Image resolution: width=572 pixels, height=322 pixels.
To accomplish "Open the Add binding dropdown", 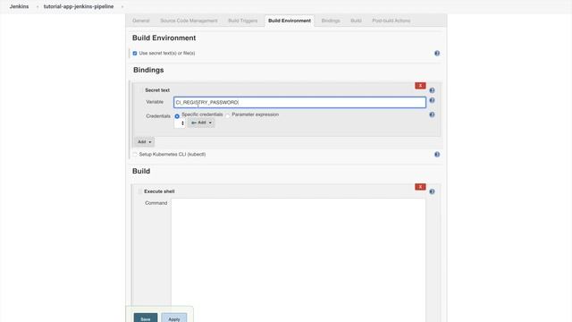I will click(x=145, y=141).
